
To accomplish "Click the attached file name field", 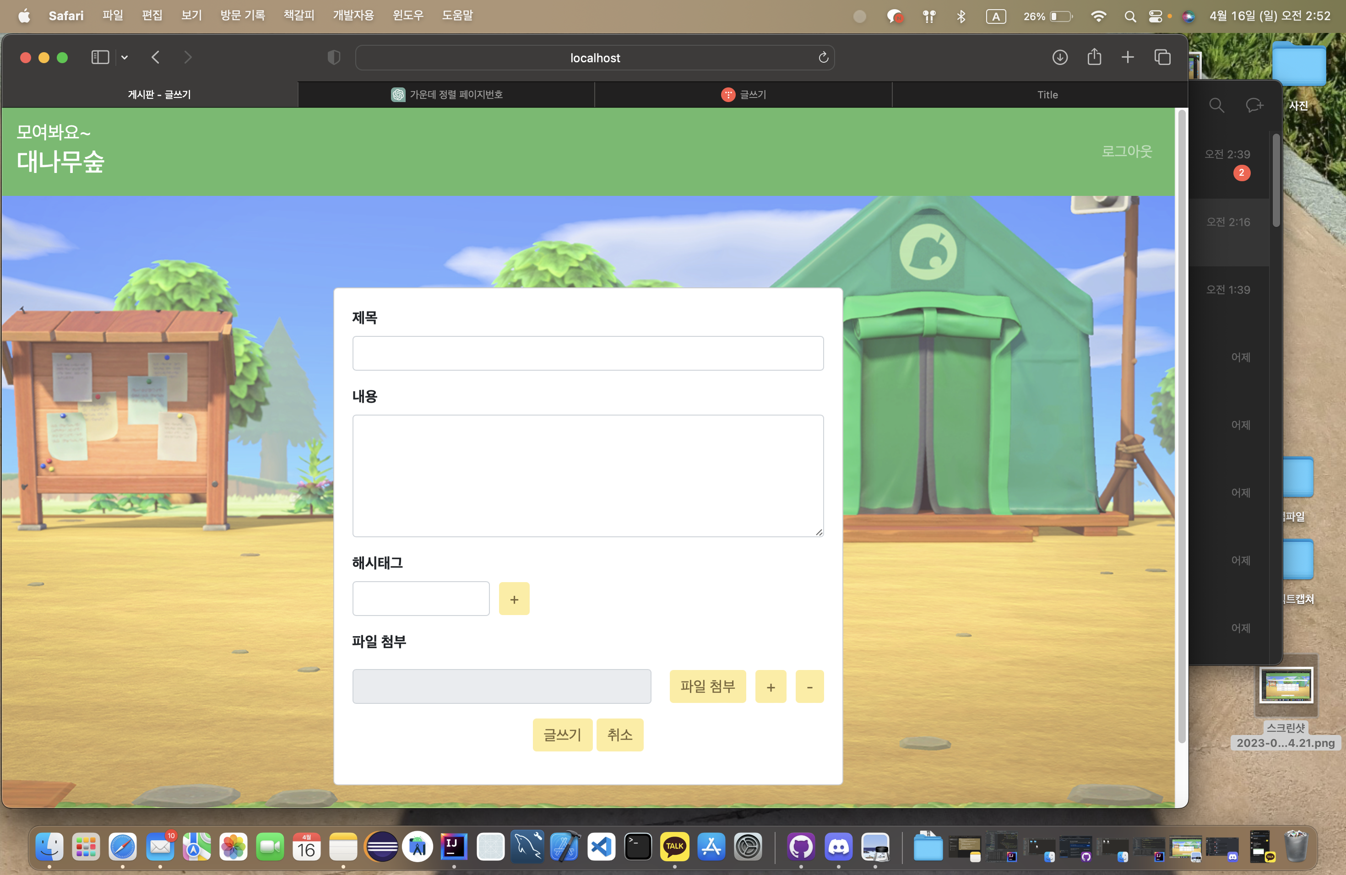I will click(x=502, y=686).
